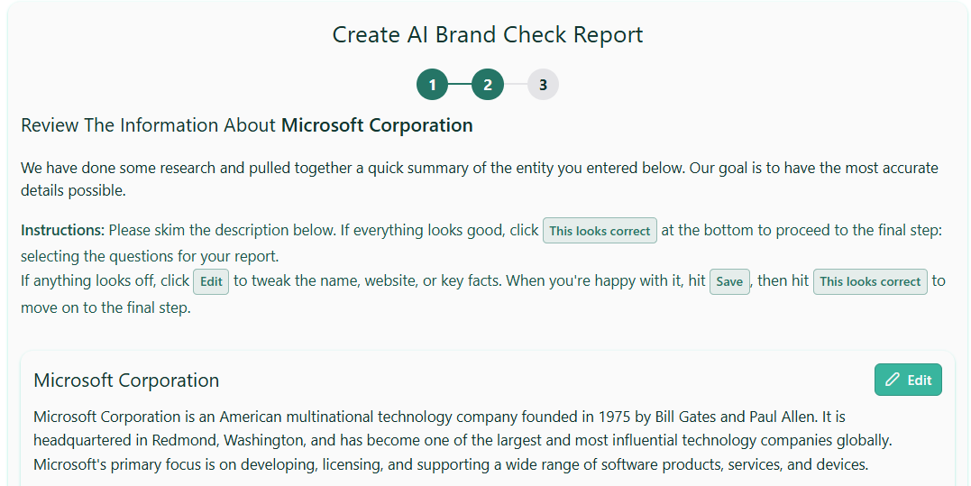This screenshot has height=486, width=971.
Task: Click the first "This looks correct" inline badge
Action: point(600,231)
